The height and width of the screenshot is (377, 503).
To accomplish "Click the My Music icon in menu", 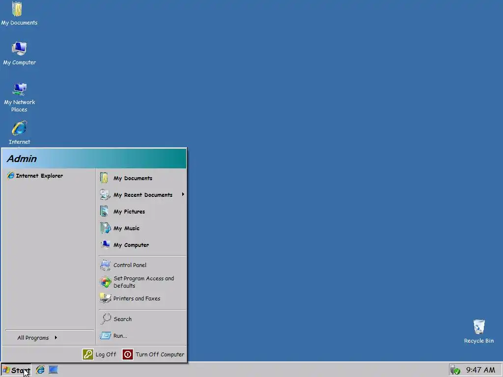I will tap(105, 228).
